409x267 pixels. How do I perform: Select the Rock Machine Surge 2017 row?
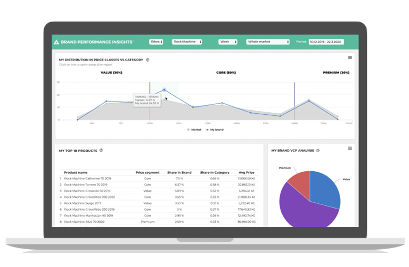point(84,202)
